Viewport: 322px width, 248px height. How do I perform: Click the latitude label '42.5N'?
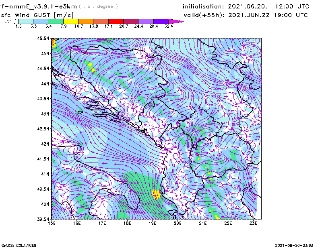[x=43, y=129]
